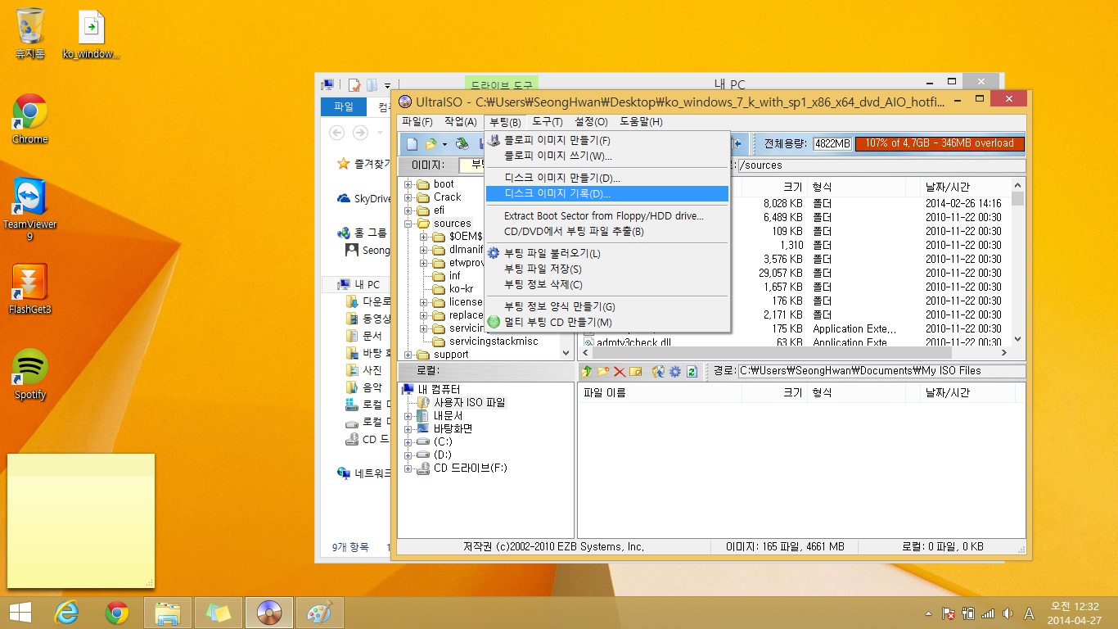This screenshot has height=629, width=1118.
Task: Click the rightmost icon on image toolbar
Action: click(738, 144)
